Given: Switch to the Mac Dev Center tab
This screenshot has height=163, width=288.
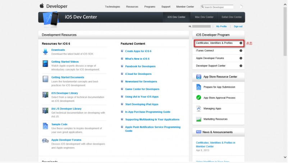Looking at the screenshot, I should 204,17.
